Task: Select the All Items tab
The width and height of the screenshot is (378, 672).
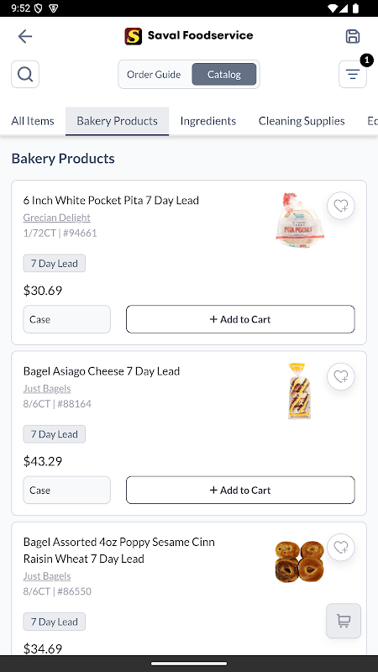Action: (33, 121)
